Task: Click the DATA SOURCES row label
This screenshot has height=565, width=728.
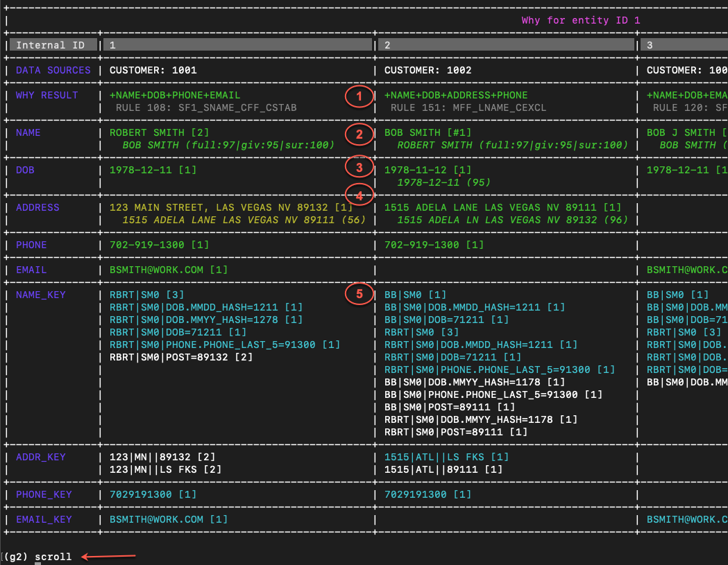Action: pyautogui.click(x=53, y=70)
